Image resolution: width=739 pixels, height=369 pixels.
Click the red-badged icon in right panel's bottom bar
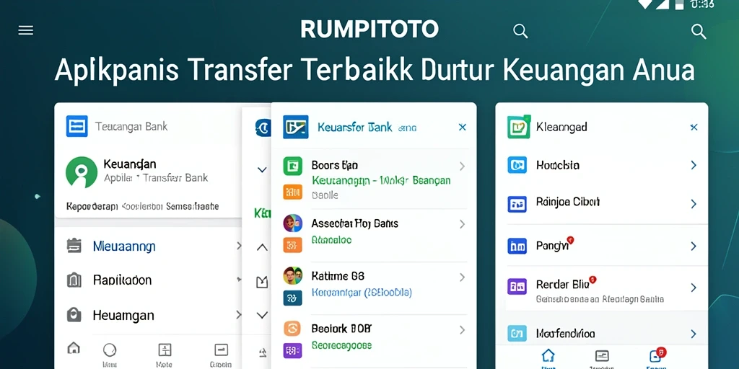[x=657, y=355]
